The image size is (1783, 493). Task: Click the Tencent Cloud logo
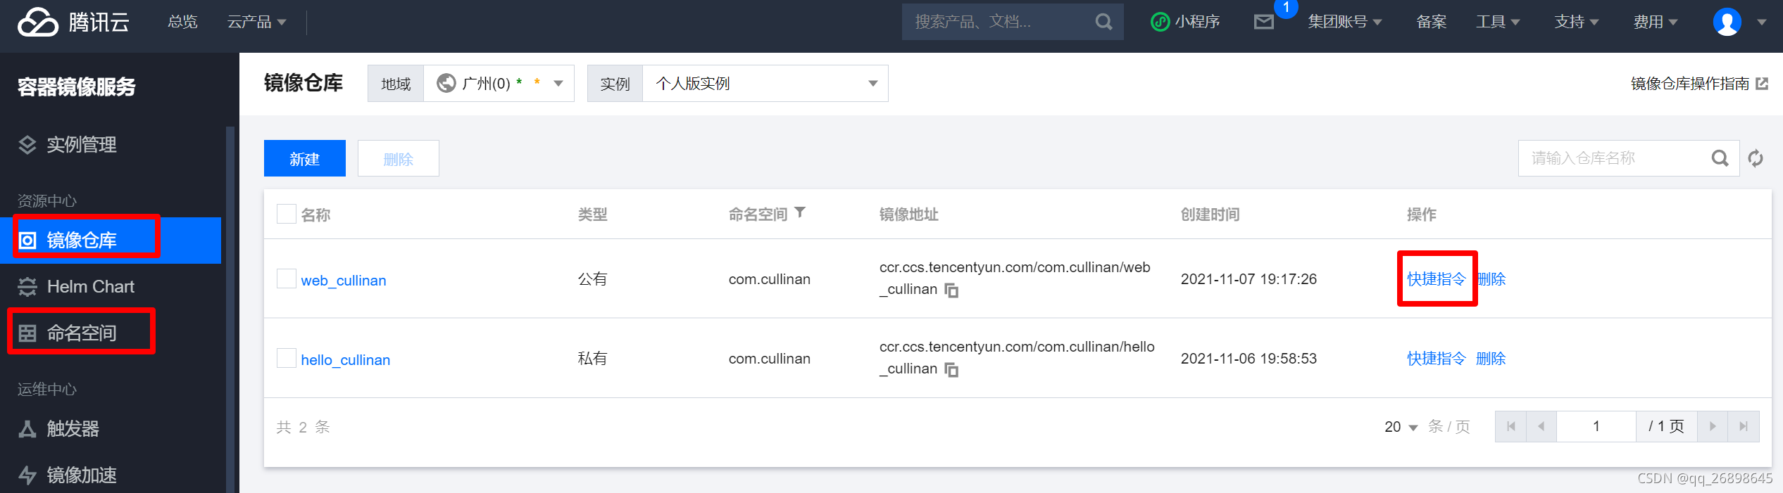pyautogui.click(x=73, y=22)
